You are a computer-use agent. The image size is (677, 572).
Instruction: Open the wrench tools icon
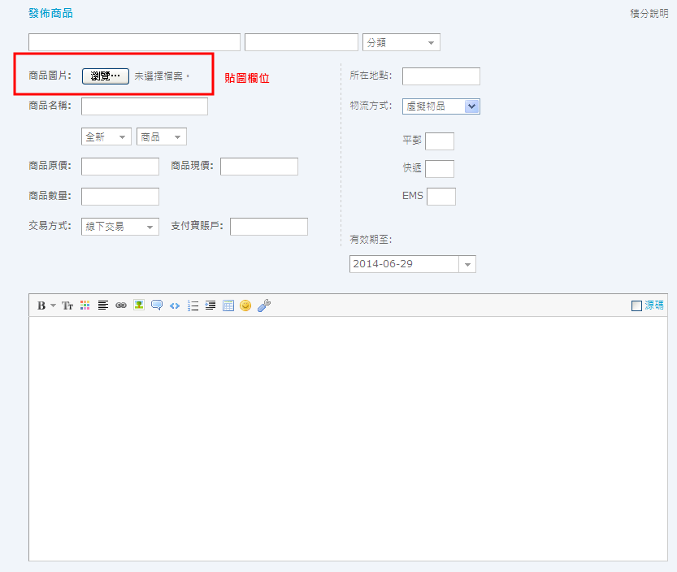coord(264,305)
